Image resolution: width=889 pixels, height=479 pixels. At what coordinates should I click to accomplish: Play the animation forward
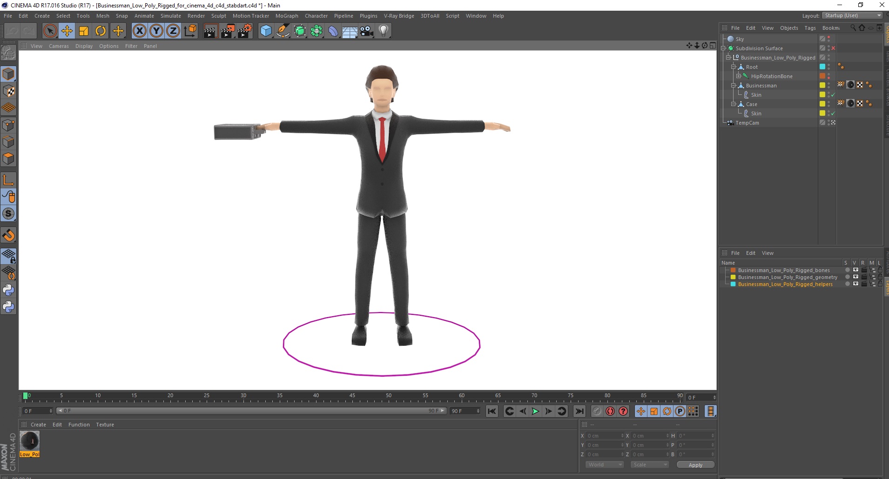coord(535,411)
